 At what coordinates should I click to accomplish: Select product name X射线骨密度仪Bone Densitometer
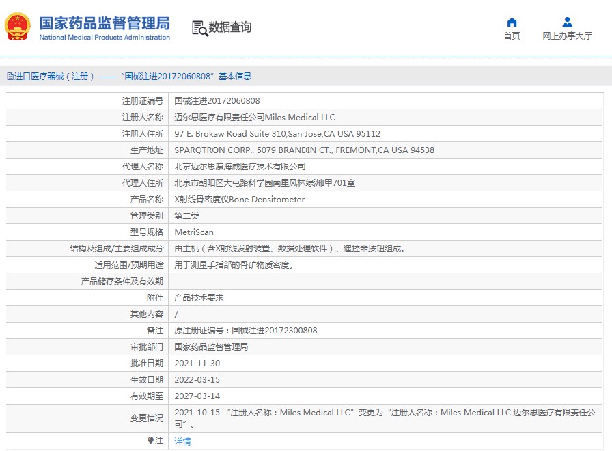(239, 200)
